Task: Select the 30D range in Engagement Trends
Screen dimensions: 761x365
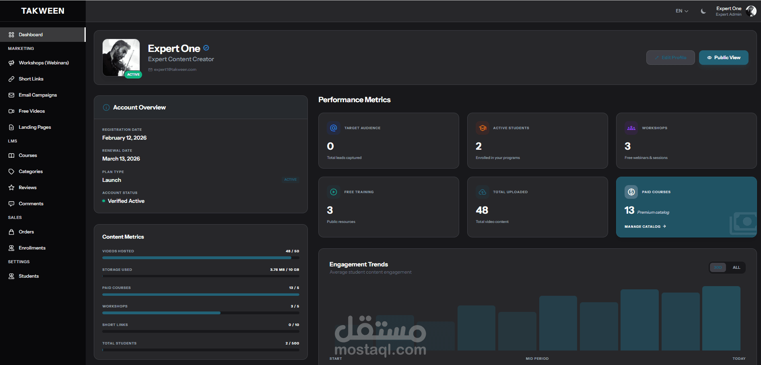Action: [x=718, y=268]
